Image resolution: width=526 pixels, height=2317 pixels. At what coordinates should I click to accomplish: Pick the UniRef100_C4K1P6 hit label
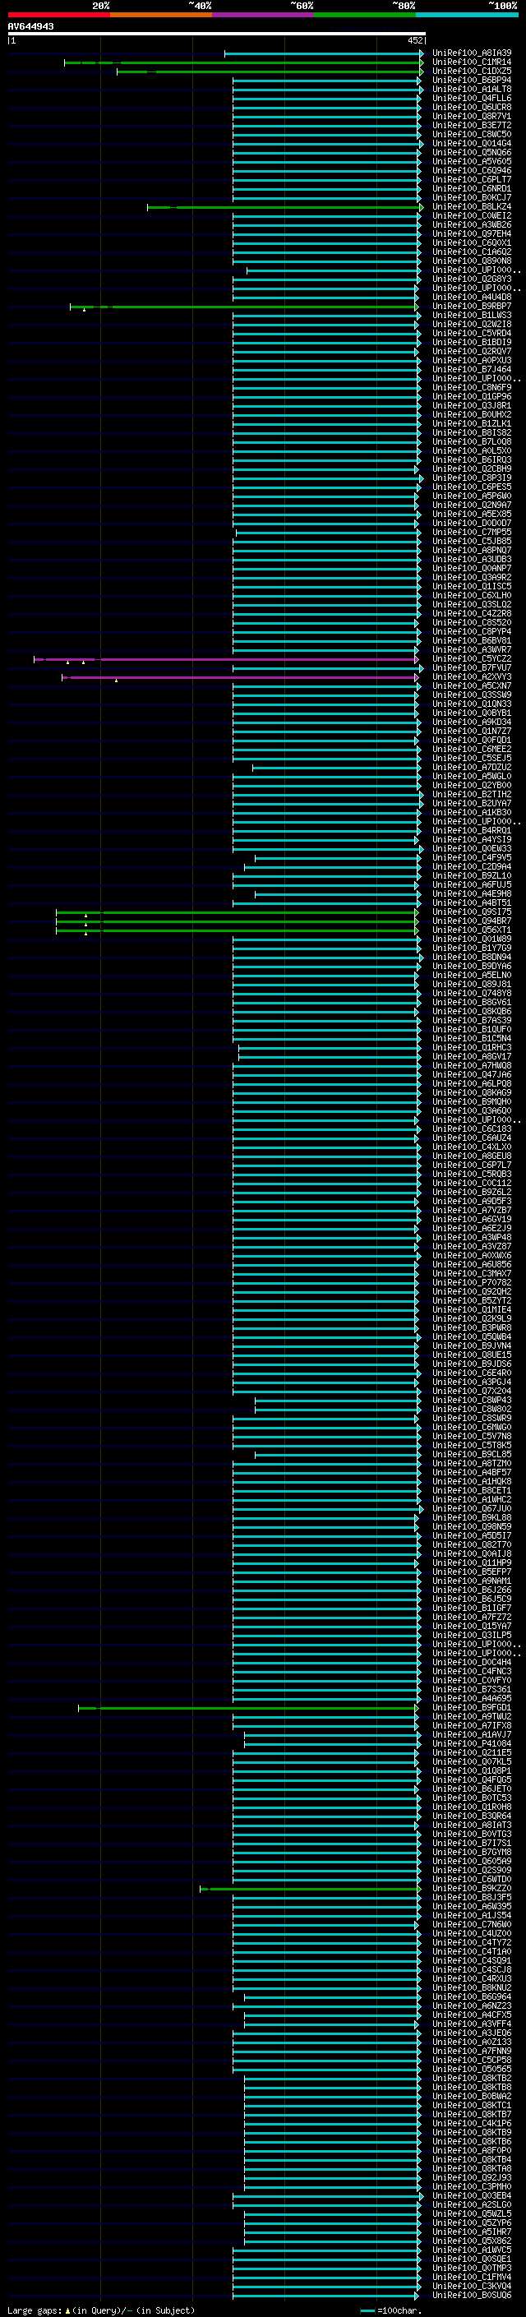(471, 2124)
